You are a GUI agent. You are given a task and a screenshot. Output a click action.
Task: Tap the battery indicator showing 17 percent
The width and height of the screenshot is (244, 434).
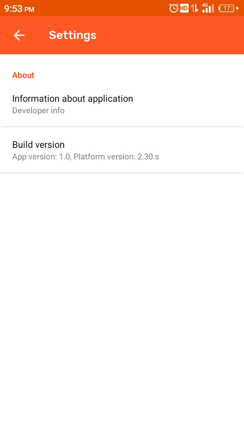[x=226, y=8]
